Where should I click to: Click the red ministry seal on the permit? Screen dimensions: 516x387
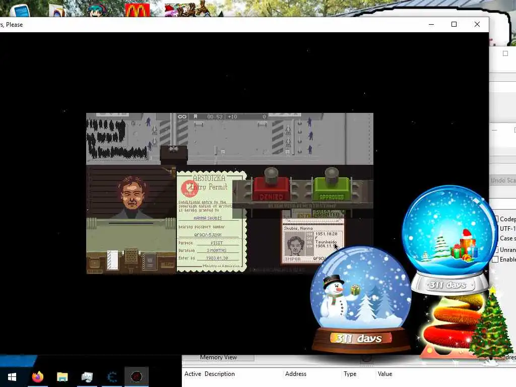click(189, 188)
